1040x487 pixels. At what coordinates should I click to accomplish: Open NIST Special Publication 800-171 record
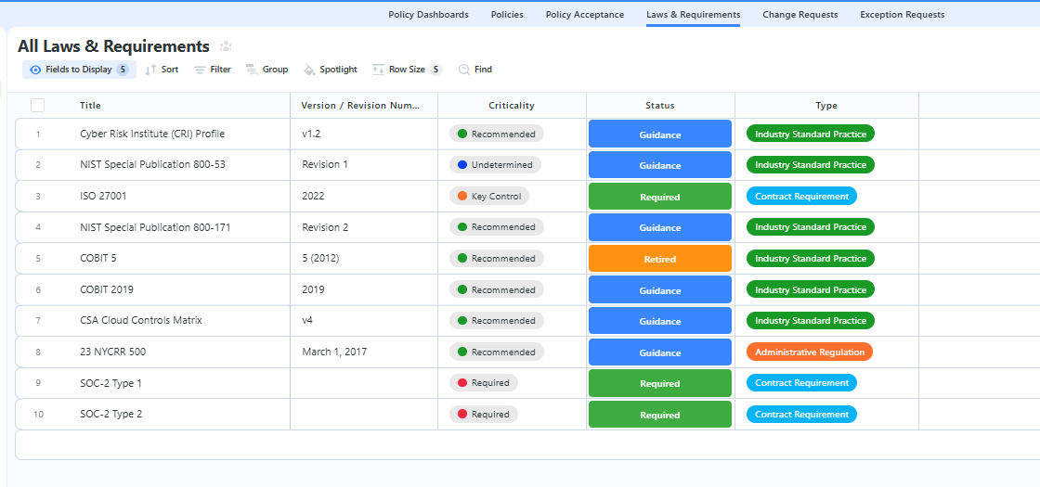(x=155, y=227)
